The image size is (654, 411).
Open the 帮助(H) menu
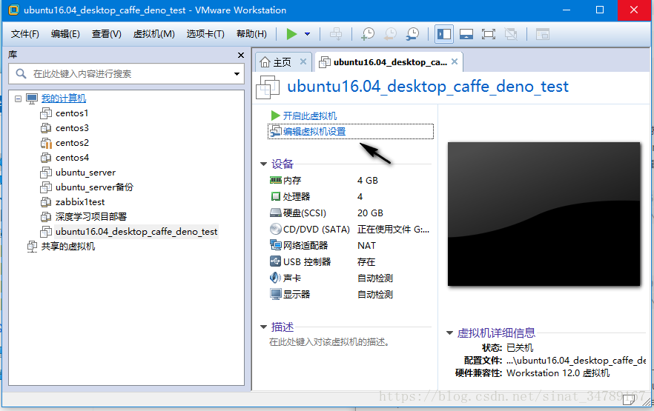[x=251, y=34]
